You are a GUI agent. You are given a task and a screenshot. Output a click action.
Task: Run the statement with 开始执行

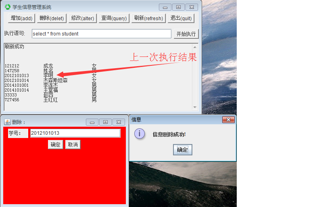tap(186, 34)
